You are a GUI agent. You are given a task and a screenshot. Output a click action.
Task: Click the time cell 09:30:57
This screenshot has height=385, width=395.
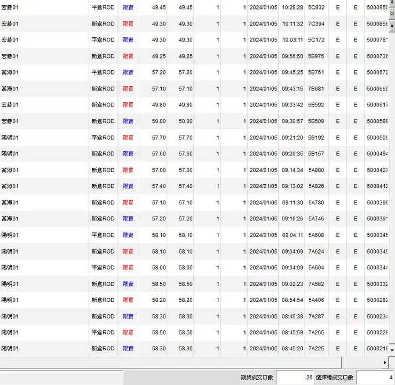click(x=293, y=121)
